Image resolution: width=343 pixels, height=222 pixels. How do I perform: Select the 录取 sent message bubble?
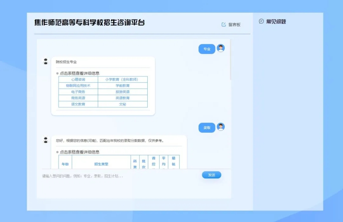[x=207, y=128]
